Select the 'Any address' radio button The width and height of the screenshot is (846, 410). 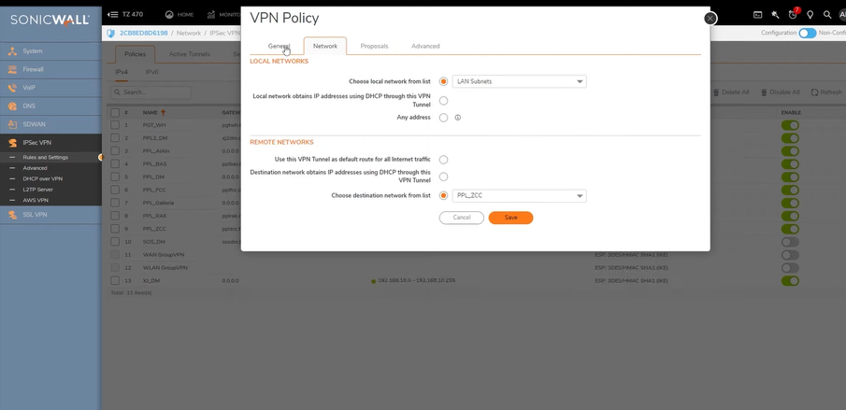tap(443, 118)
